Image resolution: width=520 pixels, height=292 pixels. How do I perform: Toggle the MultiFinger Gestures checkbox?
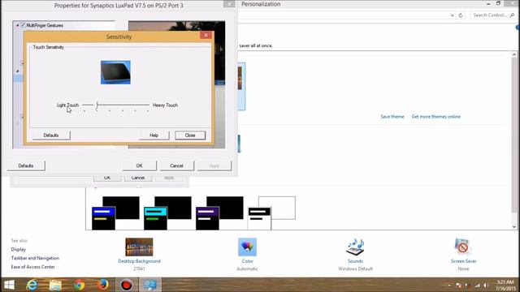click(23, 25)
